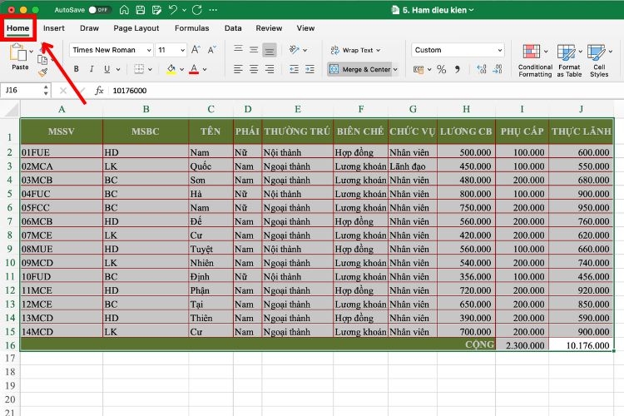Click the Home icon in title bar

pyautogui.click(x=124, y=10)
